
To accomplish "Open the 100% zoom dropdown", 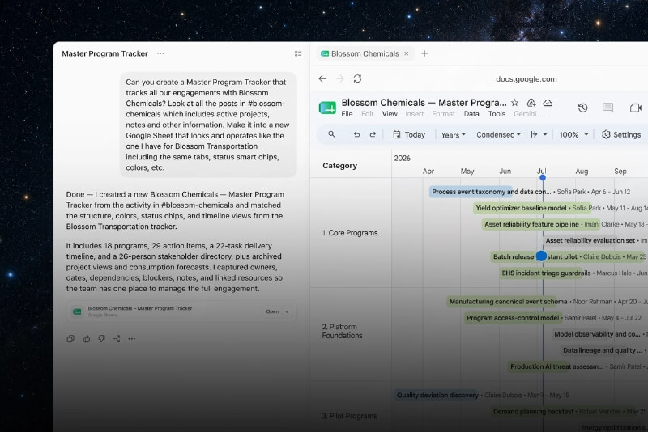I will [x=573, y=135].
